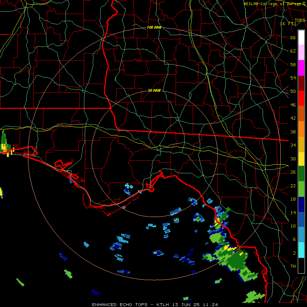
Task: Click the light green 22-26 kft swatch
Action: pos(301,189)
